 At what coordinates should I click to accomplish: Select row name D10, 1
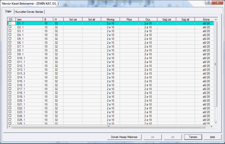tap(21, 58)
